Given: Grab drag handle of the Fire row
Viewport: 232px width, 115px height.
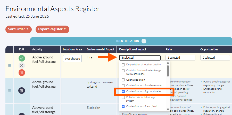Looking at the screenshot, I should click(10, 65).
